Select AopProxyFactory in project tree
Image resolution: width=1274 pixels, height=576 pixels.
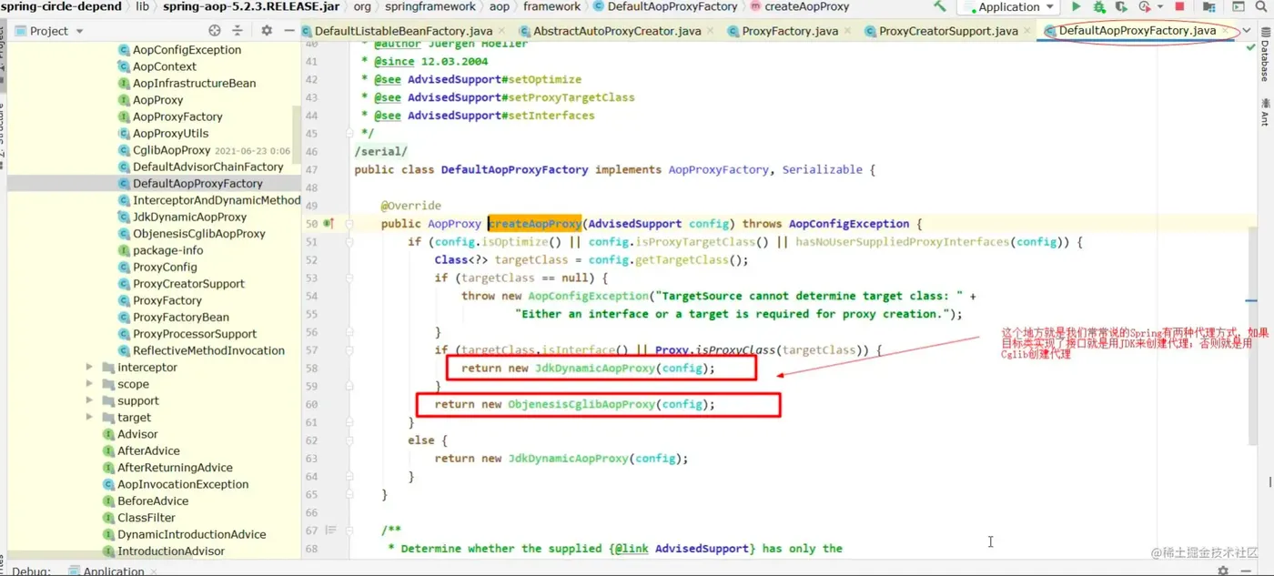177,116
